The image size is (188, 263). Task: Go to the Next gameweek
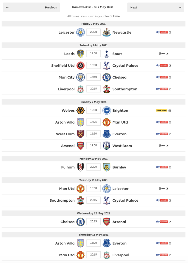click(x=156, y=7)
